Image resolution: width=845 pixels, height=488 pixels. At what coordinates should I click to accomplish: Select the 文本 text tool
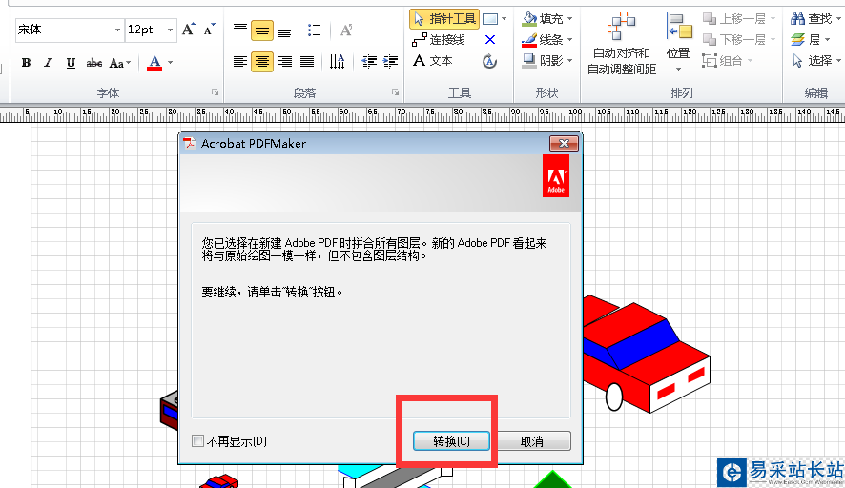click(x=433, y=61)
